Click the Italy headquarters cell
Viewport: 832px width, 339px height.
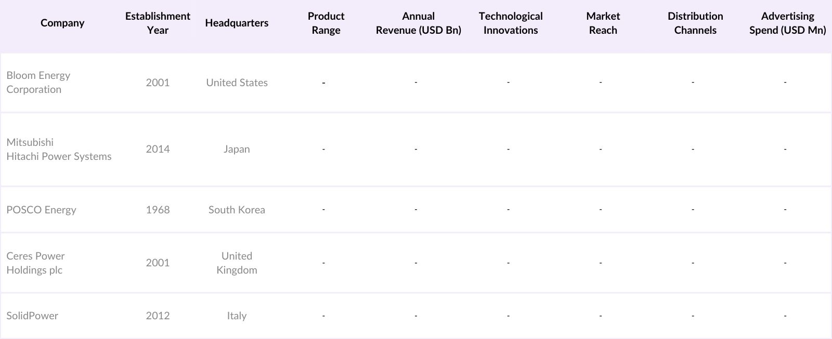[237, 316]
